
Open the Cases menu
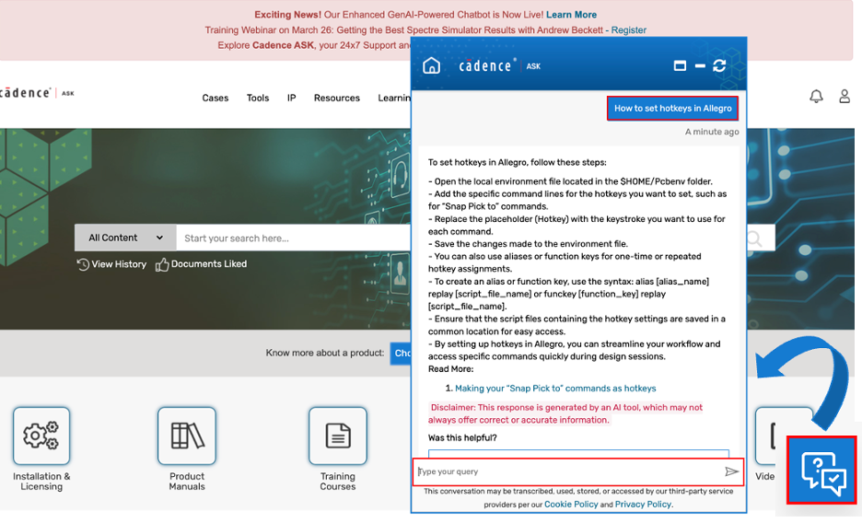215,98
